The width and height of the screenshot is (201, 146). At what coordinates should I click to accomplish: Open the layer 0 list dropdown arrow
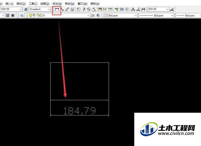click(88, 16)
